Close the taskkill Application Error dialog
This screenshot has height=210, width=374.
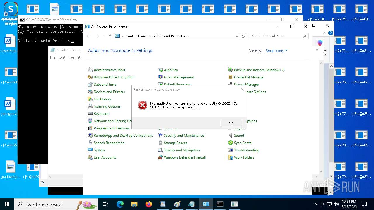pyautogui.click(x=242, y=89)
